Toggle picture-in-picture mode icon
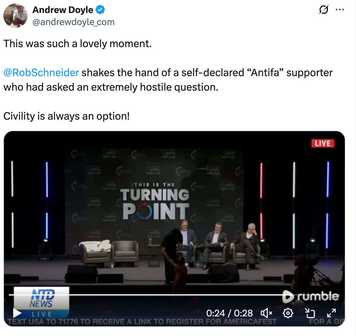Viewport: 356px width, 336px height. (x=310, y=313)
